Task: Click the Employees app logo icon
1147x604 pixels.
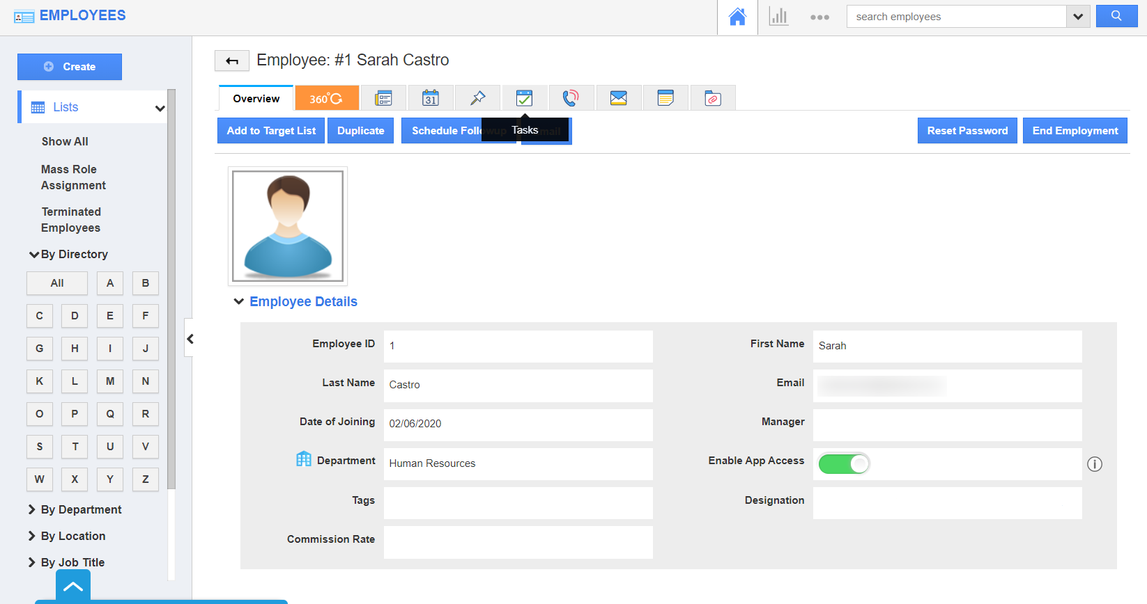Action: click(24, 17)
